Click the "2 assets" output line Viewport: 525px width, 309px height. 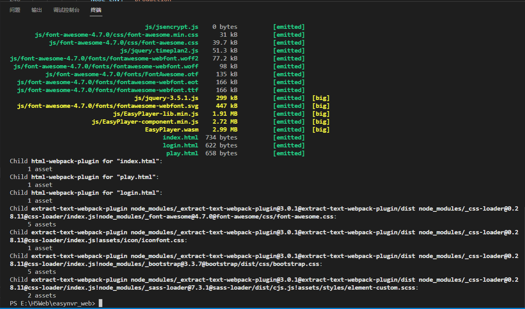tap(42, 296)
